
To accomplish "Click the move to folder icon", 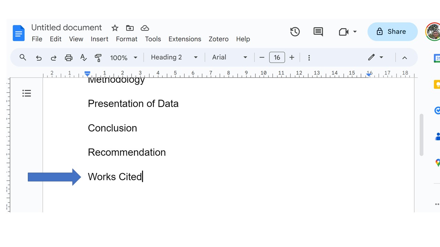I will 130,28.
